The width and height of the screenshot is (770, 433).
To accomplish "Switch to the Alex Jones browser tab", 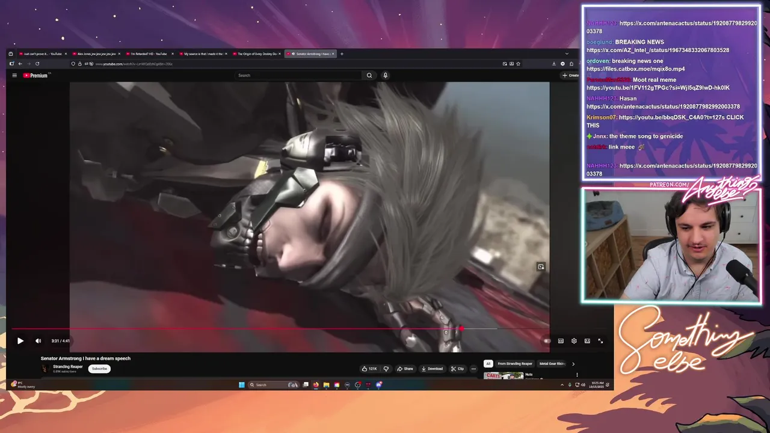I will click(x=95, y=54).
